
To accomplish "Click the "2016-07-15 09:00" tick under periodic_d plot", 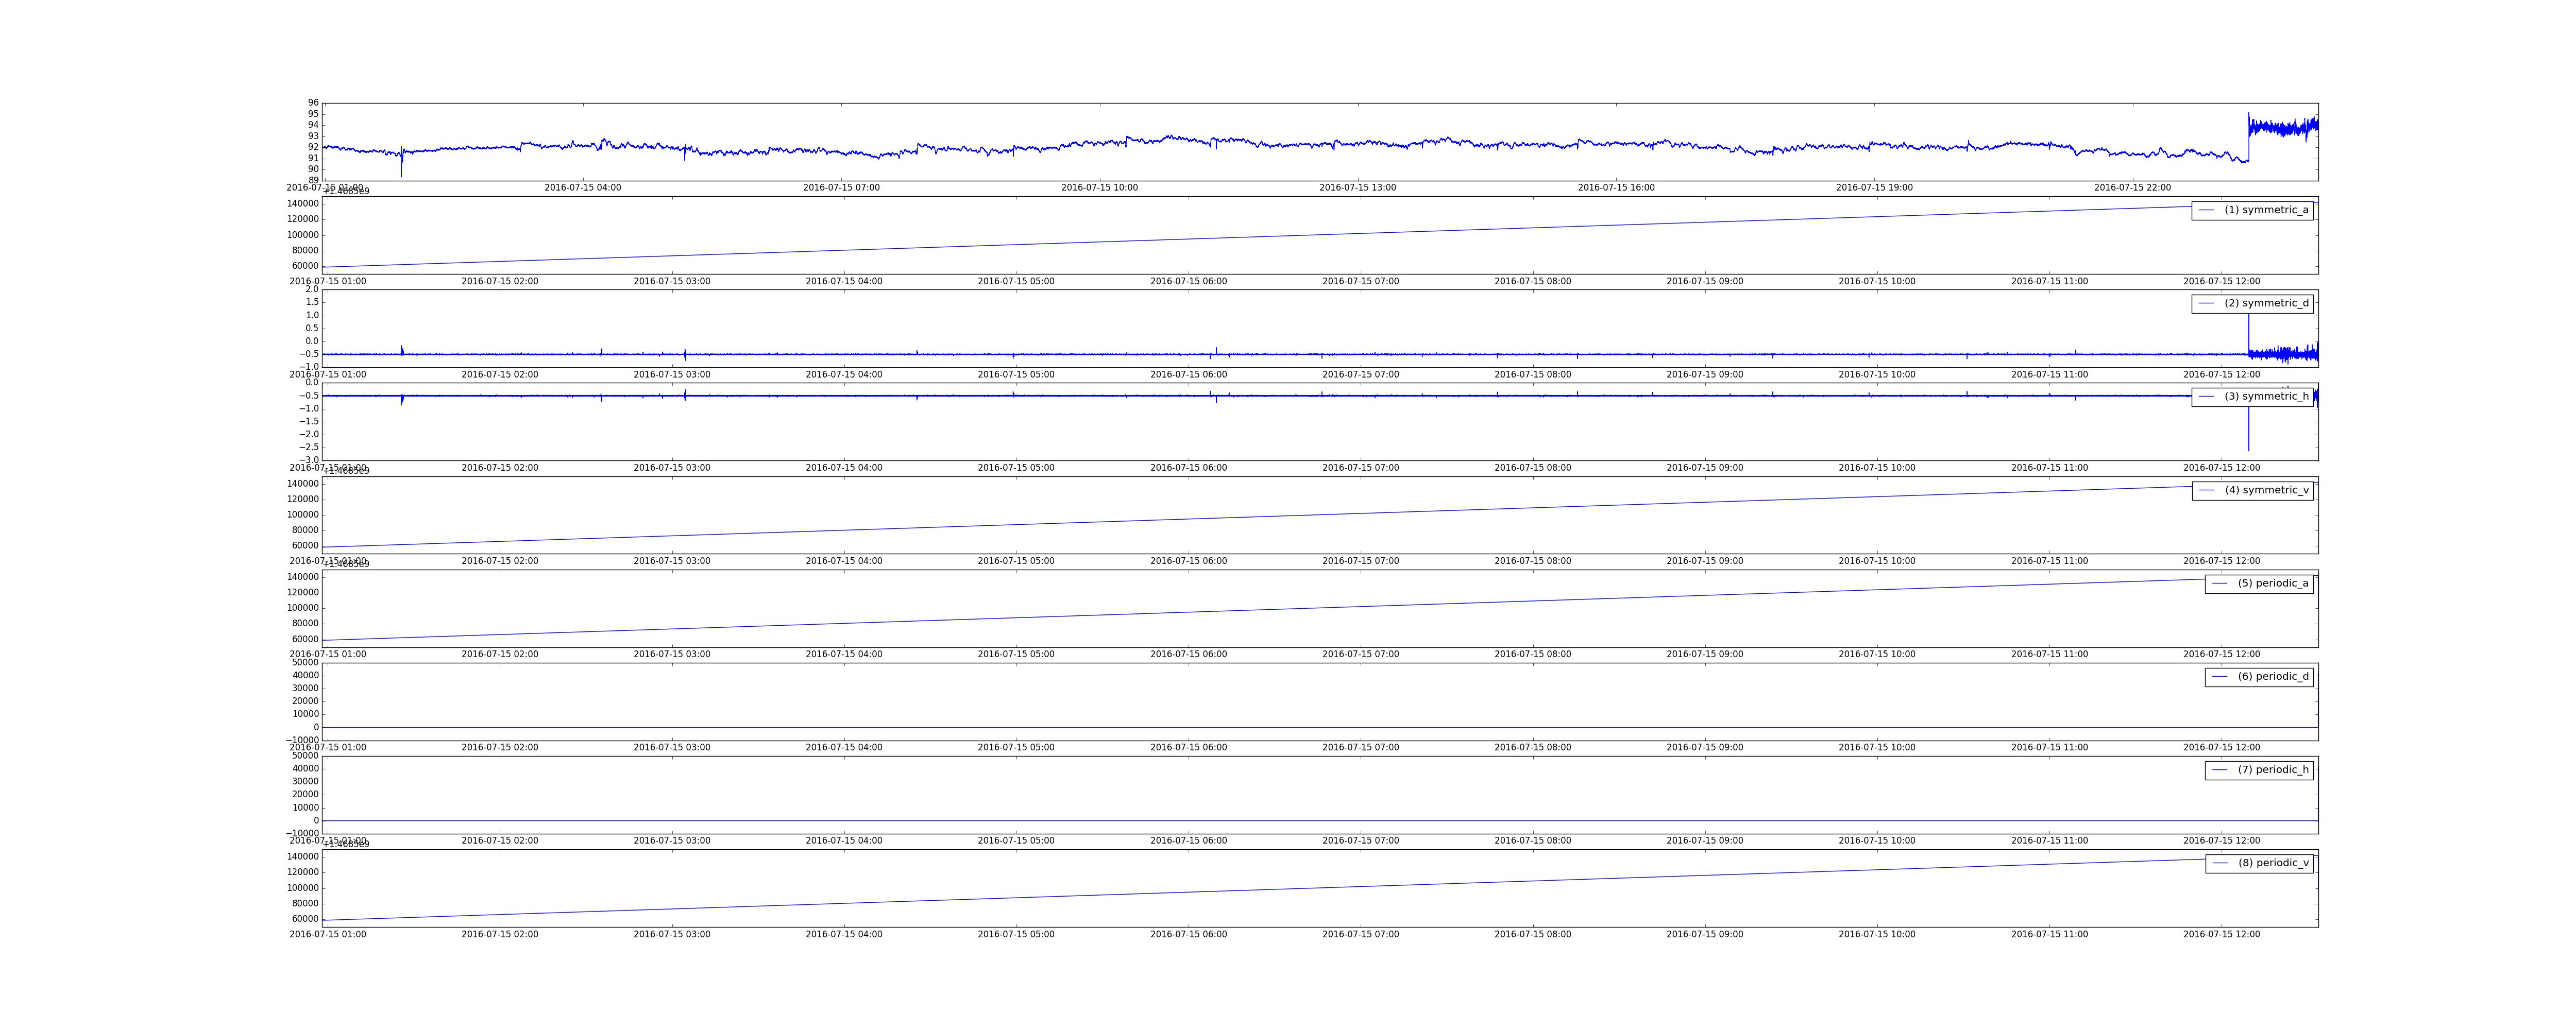I will [x=1705, y=747].
